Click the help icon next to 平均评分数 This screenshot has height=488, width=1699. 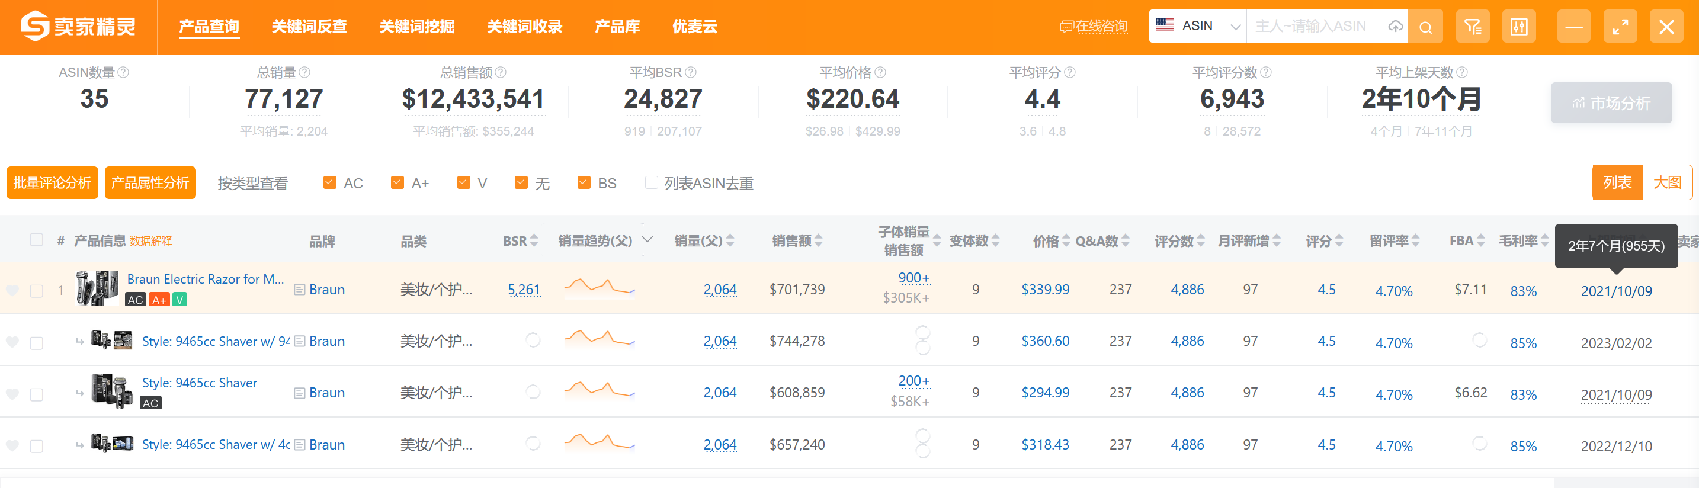[x=1266, y=72]
